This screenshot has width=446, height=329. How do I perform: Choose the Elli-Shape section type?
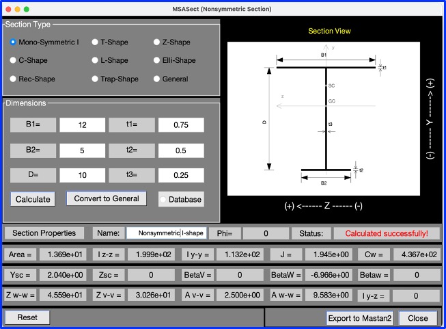pos(156,60)
